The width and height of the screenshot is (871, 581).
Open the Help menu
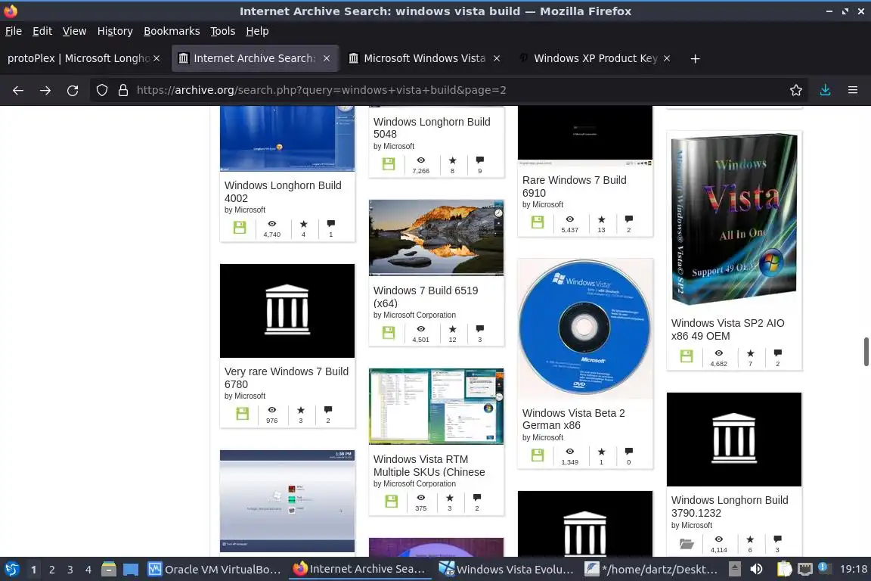pyautogui.click(x=257, y=31)
